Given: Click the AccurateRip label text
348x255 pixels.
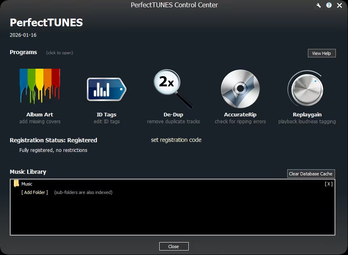Looking at the screenshot, I should pyautogui.click(x=240, y=114).
